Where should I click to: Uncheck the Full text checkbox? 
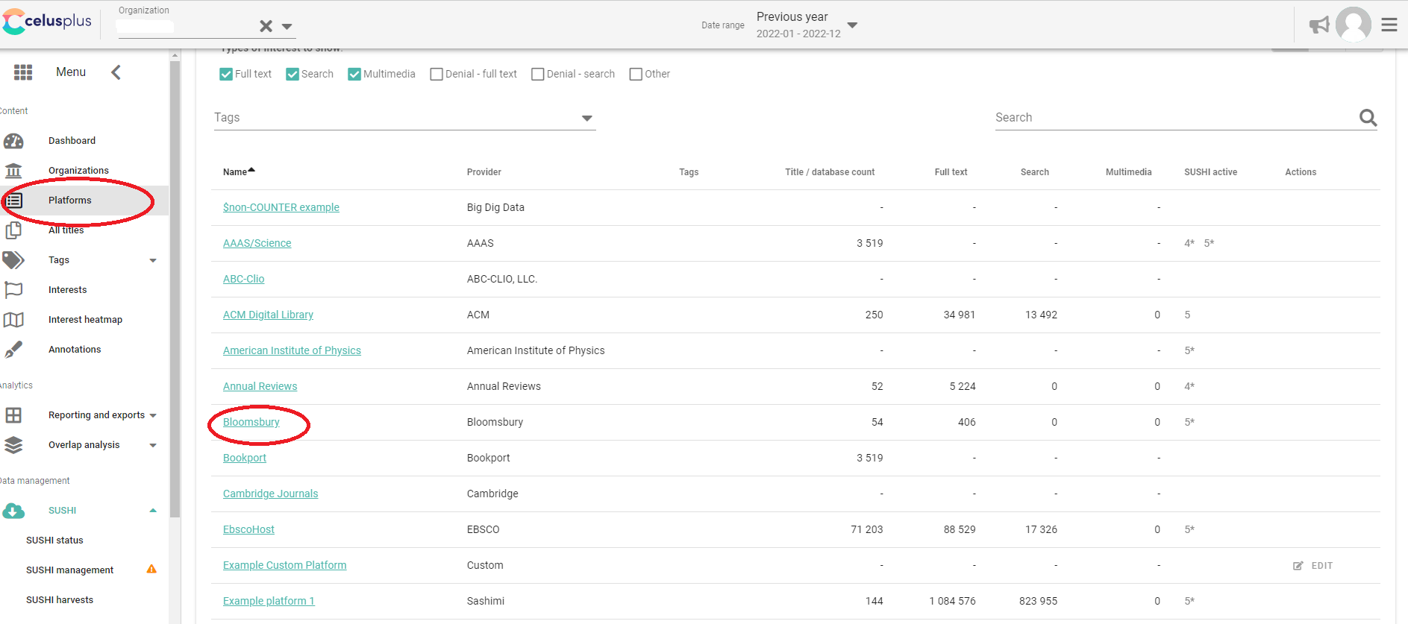(226, 74)
